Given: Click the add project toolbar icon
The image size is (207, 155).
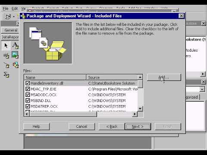Looking at the screenshot, I should pyautogui.click(x=8, y=17).
